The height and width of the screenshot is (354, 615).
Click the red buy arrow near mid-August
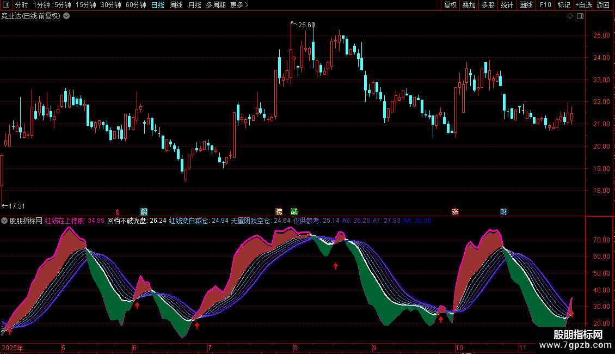tap(336, 266)
